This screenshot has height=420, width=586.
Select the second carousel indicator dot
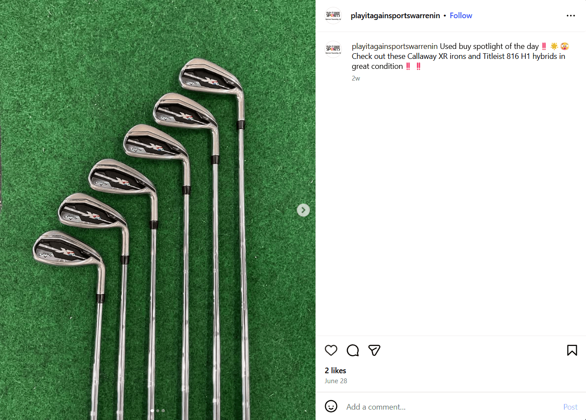point(158,410)
